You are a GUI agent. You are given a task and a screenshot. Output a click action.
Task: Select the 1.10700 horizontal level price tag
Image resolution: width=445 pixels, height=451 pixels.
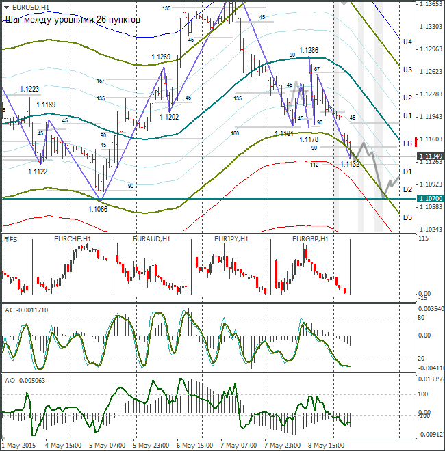431,198
